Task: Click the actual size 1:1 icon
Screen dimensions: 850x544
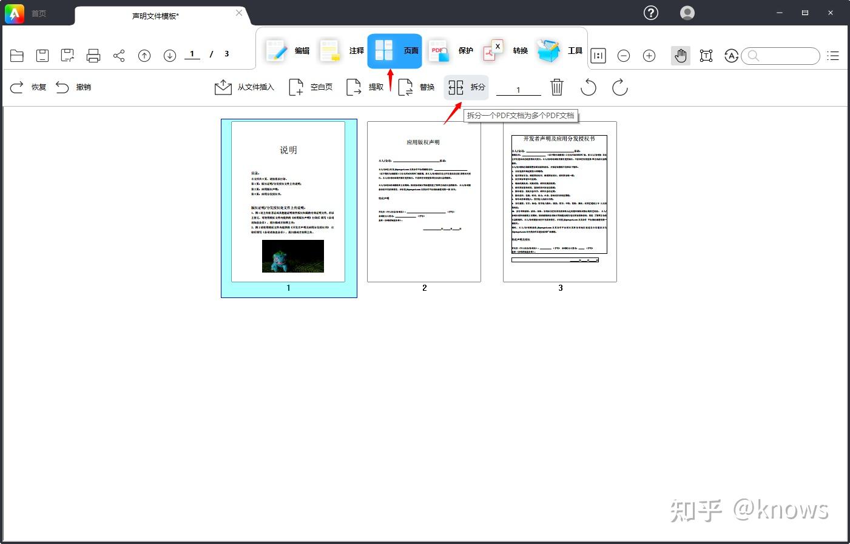Action: [598, 56]
